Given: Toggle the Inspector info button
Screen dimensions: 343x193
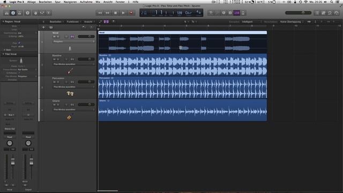Looking at the screenshot, I should (13, 13).
